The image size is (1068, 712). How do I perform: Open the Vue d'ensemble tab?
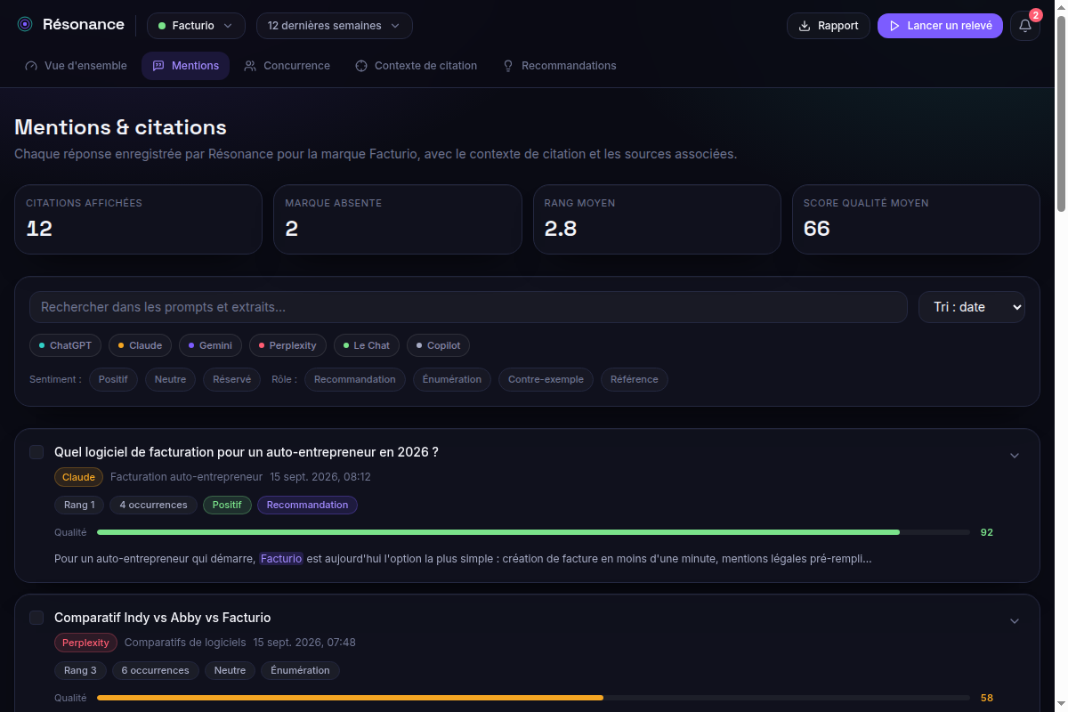click(x=76, y=66)
